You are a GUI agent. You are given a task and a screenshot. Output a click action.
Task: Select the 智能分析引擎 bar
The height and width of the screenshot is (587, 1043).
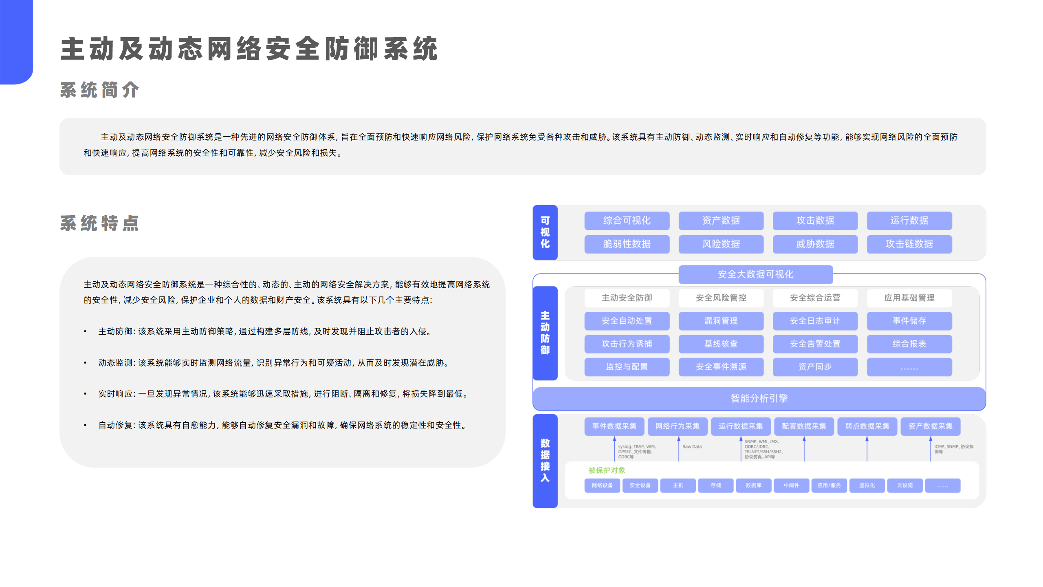(x=759, y=399)
